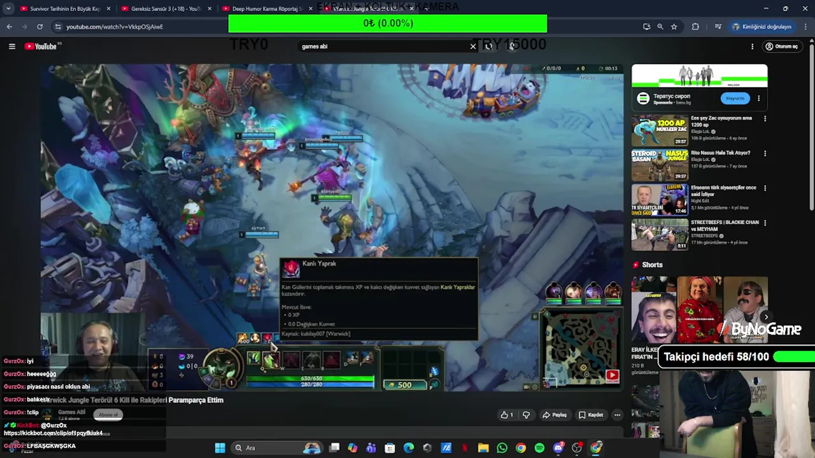Screen dimensions: 815x458
Task: Open Microsoft Edge from the taskbar
Action: click(408, 448)
